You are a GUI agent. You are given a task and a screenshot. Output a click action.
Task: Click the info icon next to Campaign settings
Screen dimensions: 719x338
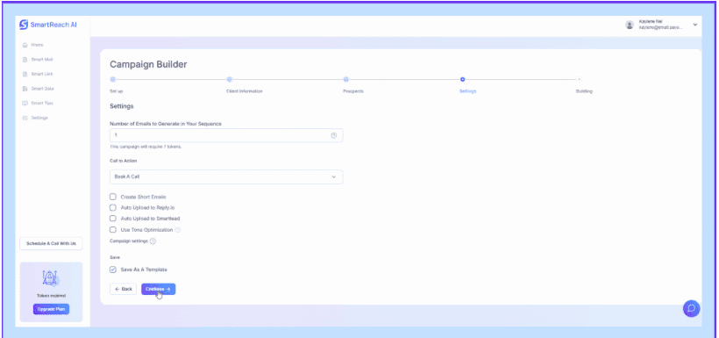coord(153,241)
